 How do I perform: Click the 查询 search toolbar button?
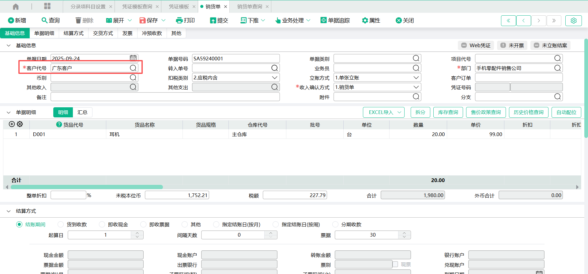click(51, 20)
